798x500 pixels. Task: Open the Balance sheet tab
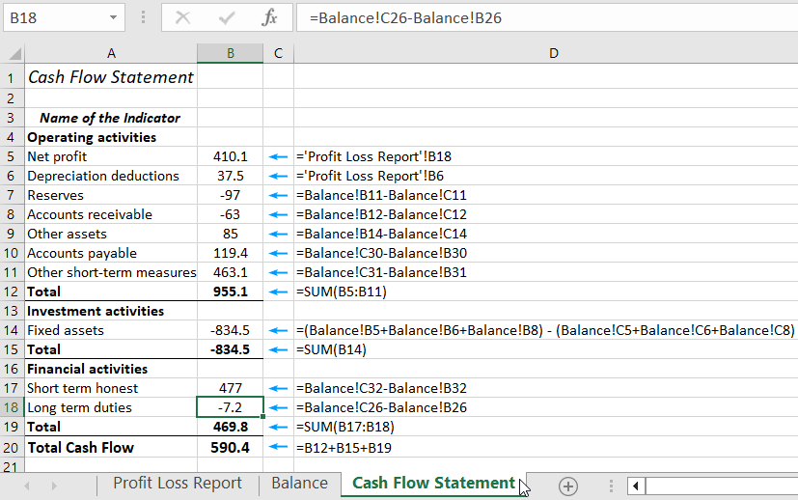click(299, 484)
